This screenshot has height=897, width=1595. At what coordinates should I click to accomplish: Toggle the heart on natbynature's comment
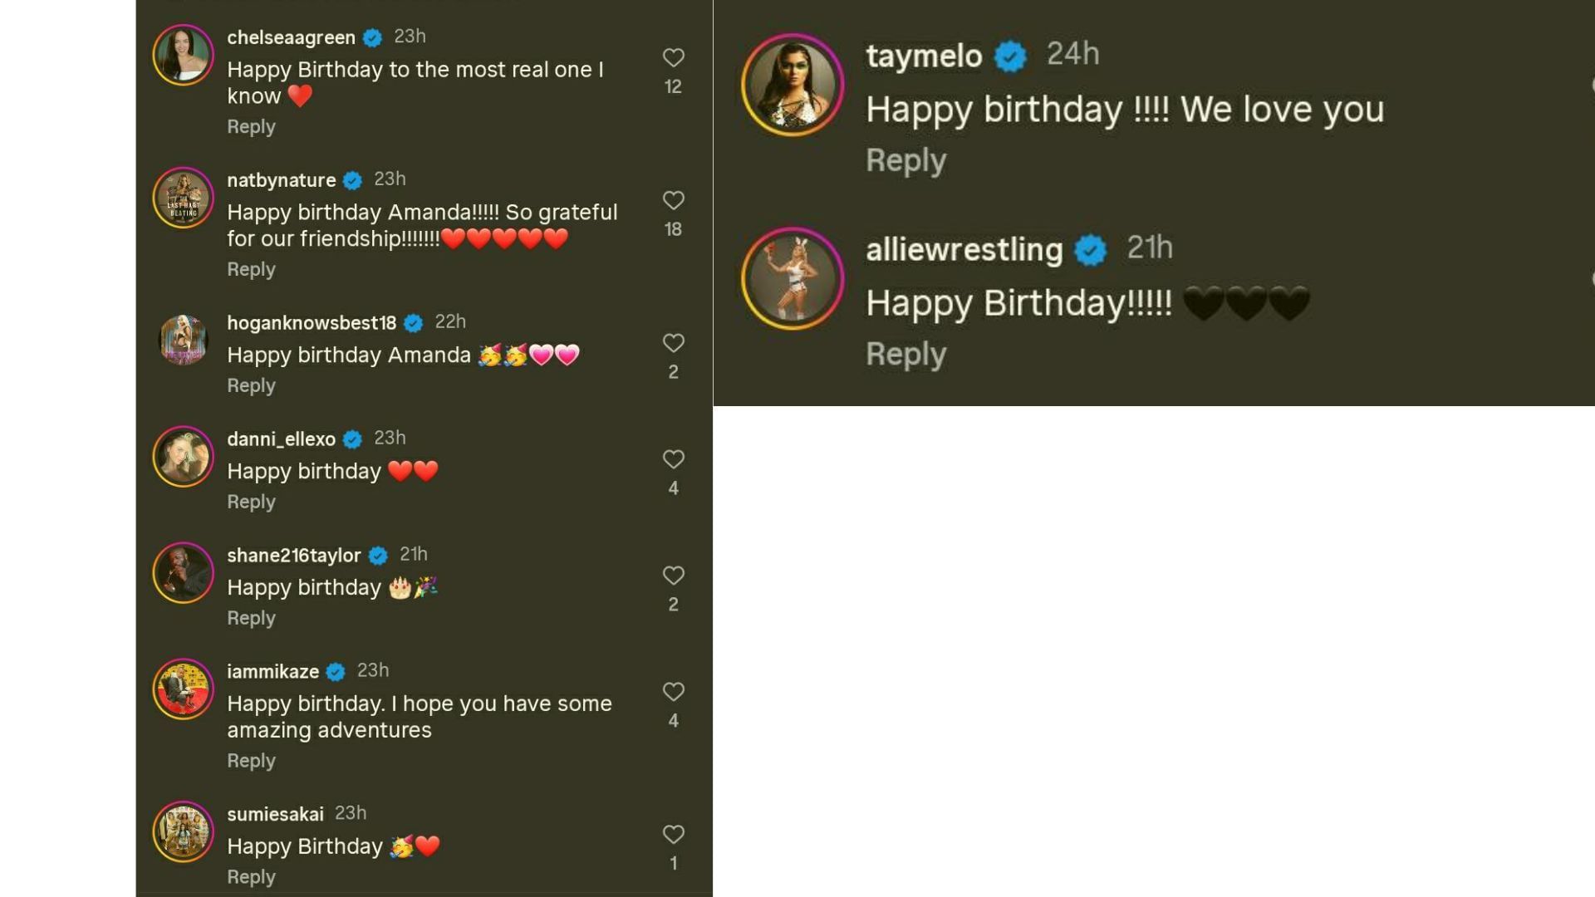point(672,199)
